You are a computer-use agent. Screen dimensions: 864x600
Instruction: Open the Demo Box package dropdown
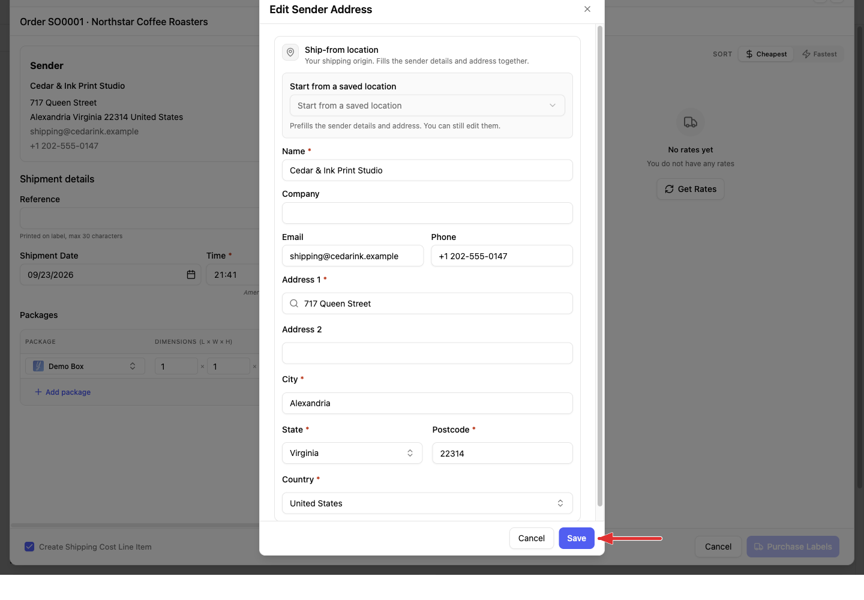(85, 366)
